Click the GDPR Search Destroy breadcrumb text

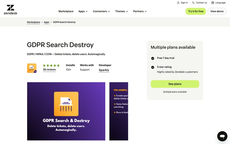(x=64, y=22)
